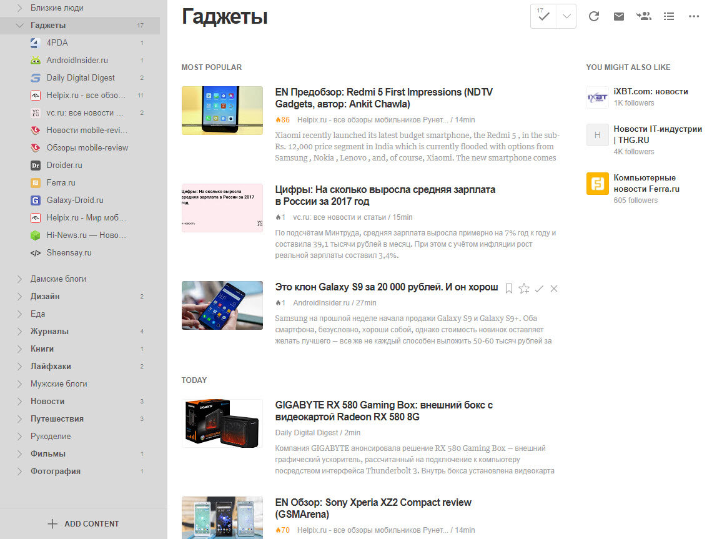Expand the Журналы category chevron
Screen dimensions: 722x539
click(x=19, y=332)
